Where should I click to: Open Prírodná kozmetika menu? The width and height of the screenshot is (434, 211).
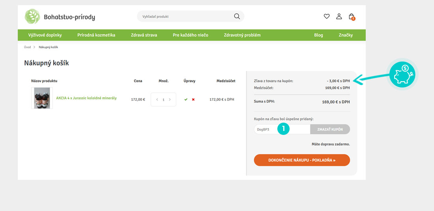tap(96, 35)
